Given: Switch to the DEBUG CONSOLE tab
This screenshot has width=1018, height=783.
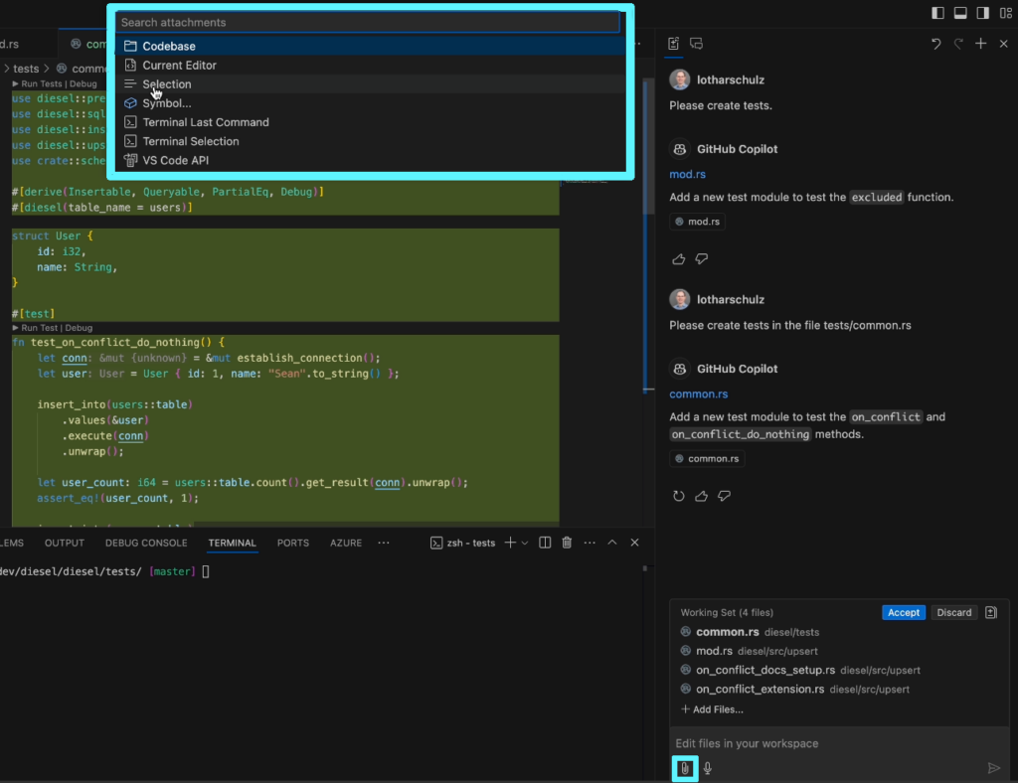Looking at the screenshot, I should (x=146, y=543).
